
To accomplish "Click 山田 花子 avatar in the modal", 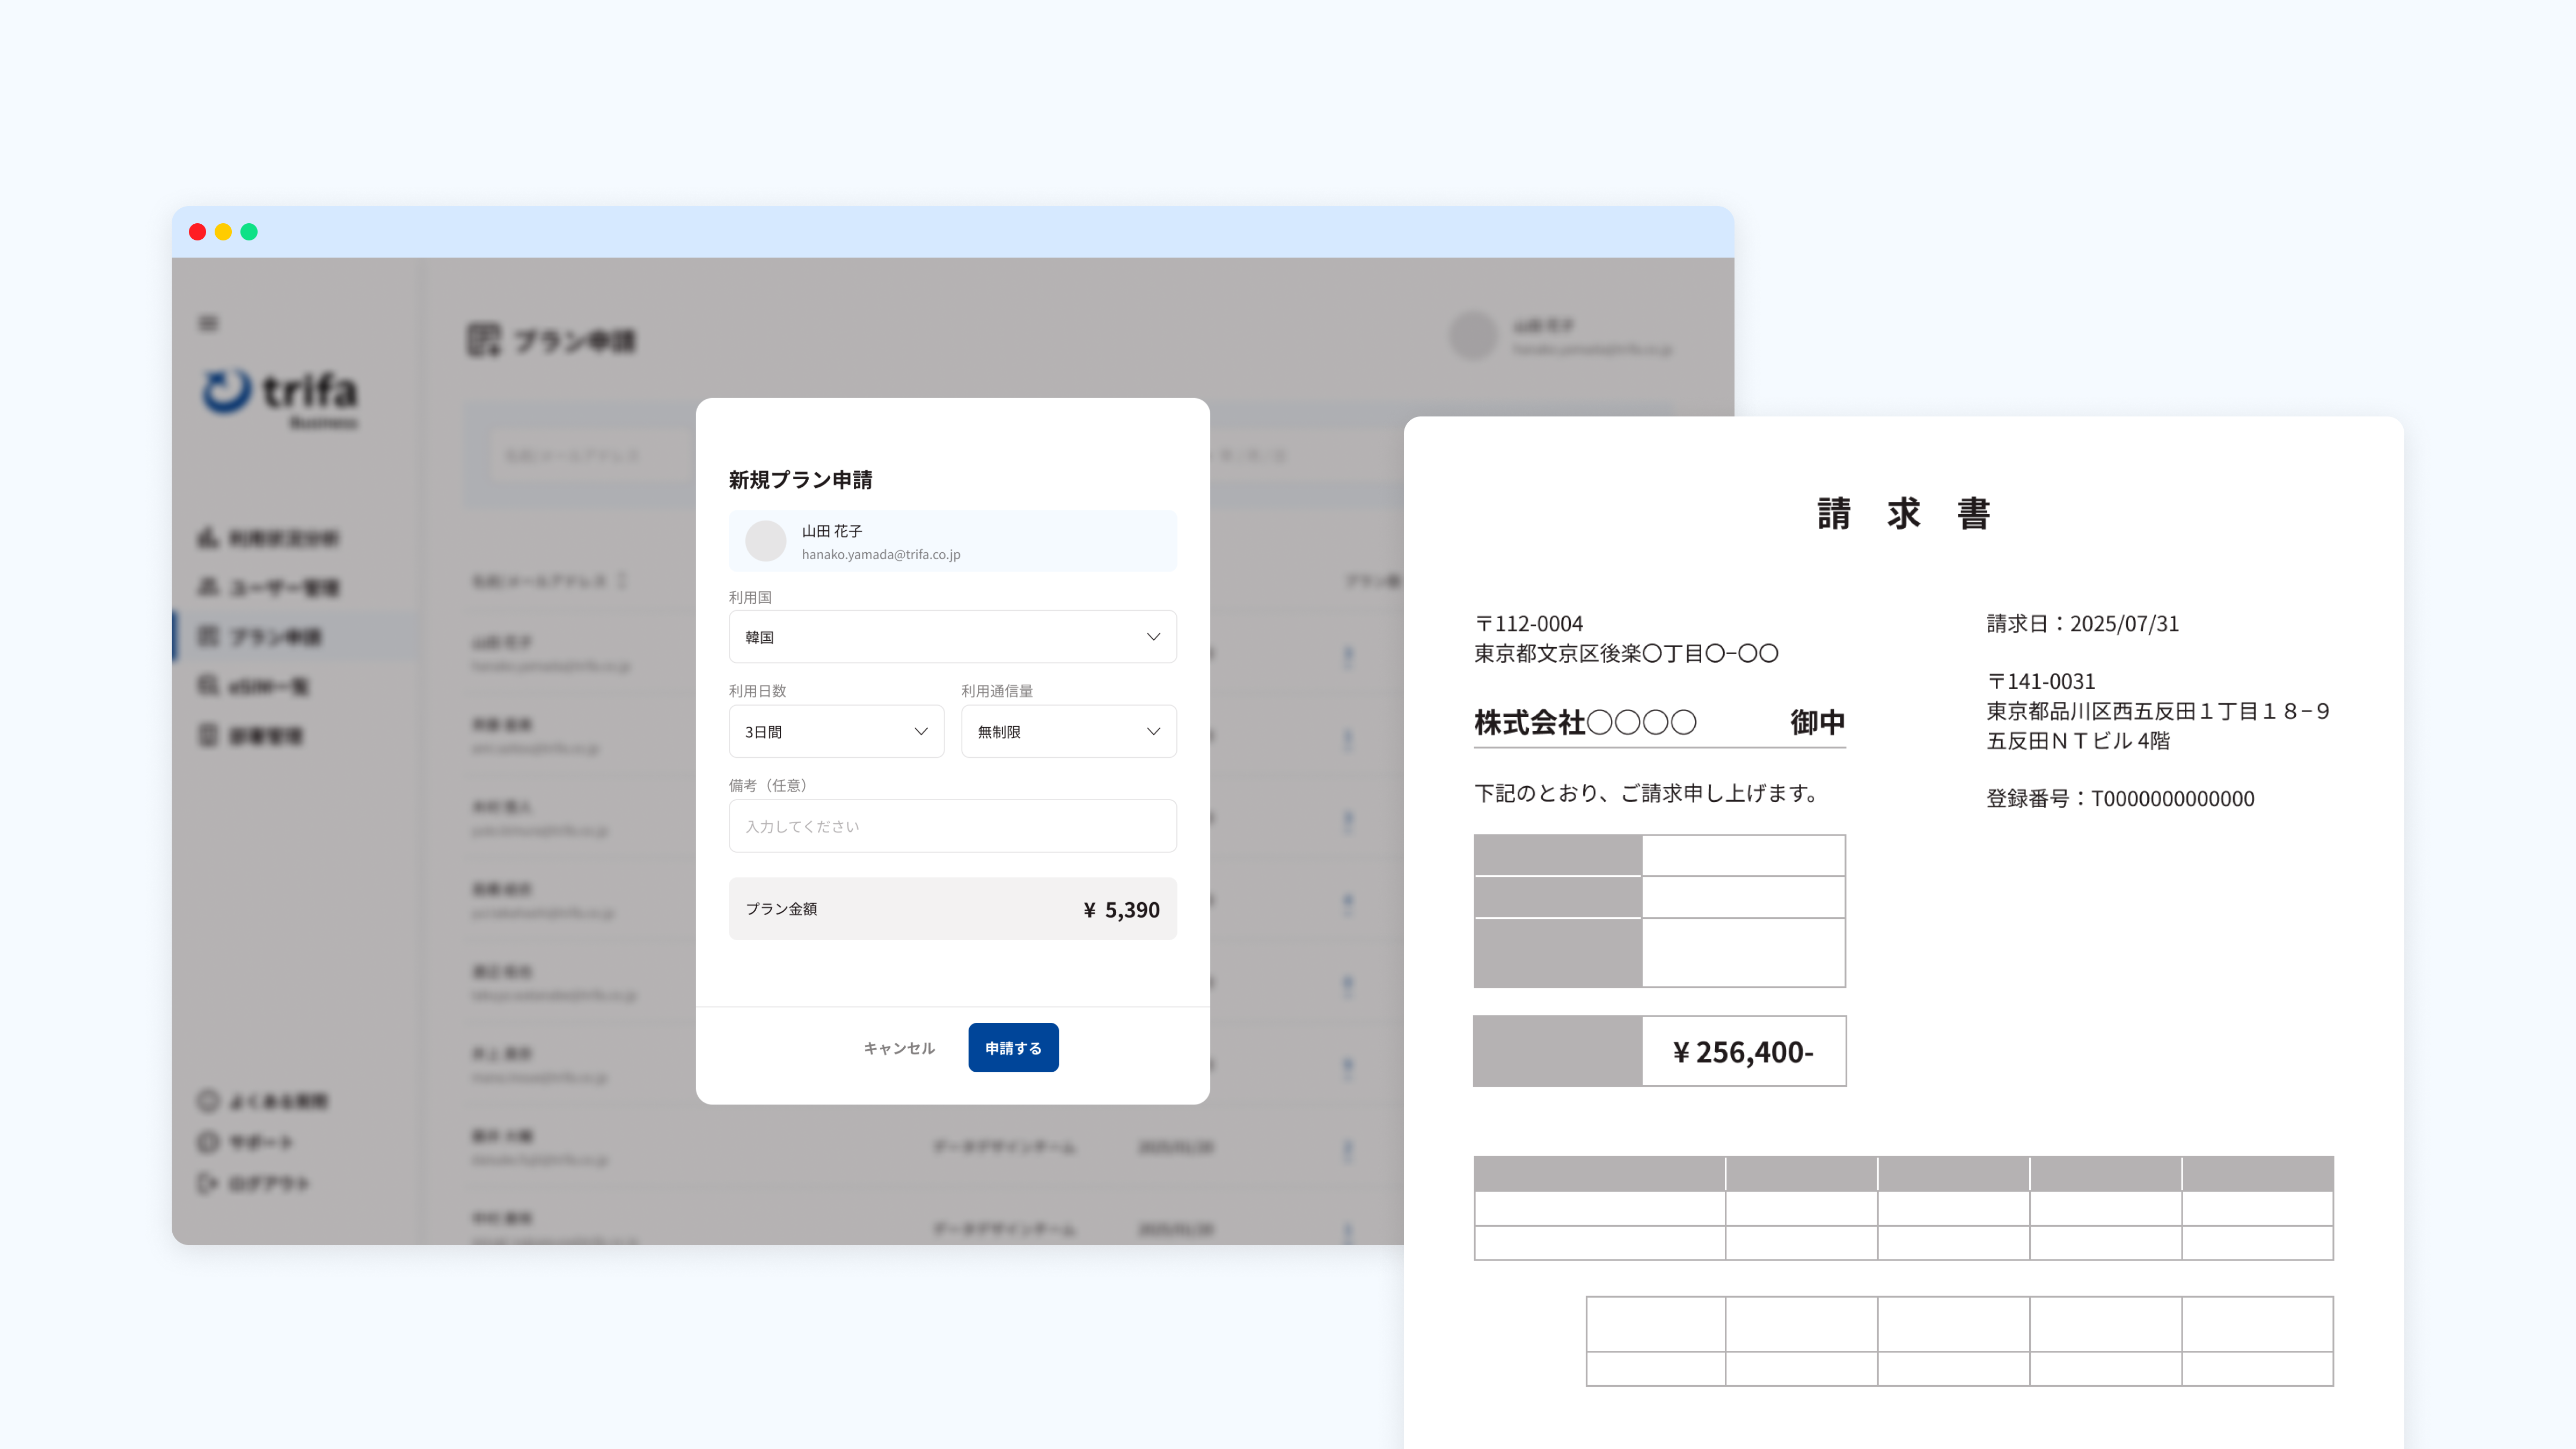I will pos(766,541).
